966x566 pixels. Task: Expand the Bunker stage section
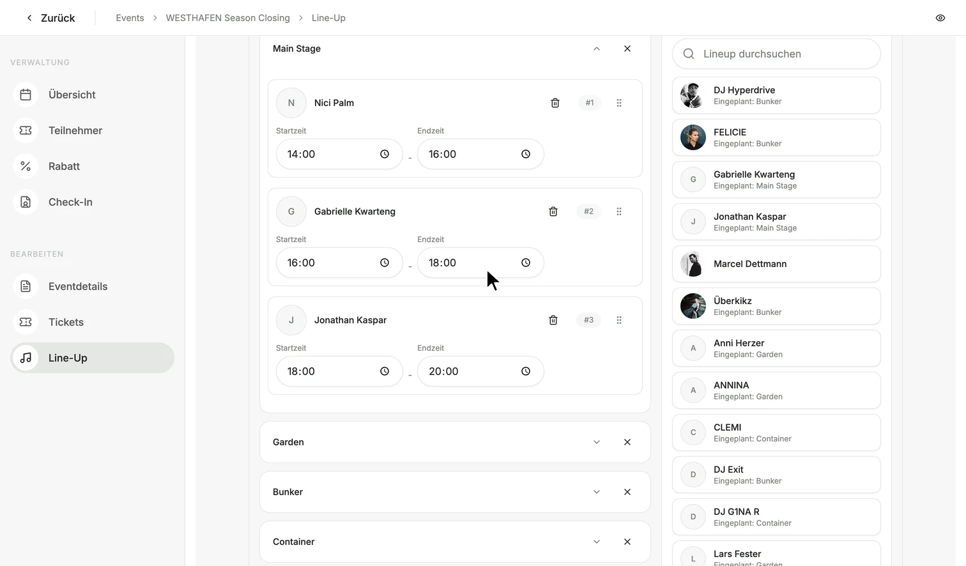(x=597, y=492)
